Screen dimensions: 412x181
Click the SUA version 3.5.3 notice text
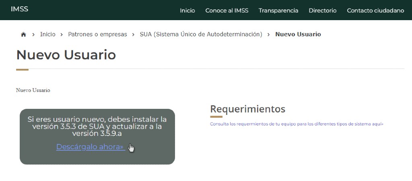coord(97,126)
